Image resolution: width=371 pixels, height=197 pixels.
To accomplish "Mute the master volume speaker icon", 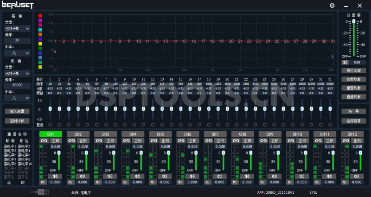I will pos(345,62).
